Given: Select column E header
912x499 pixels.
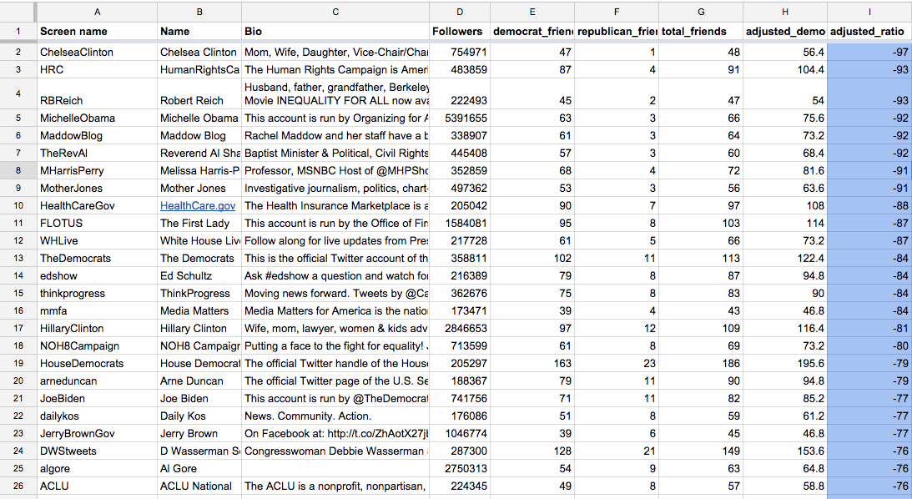Looking at the screenshot, I should (532, 12).
